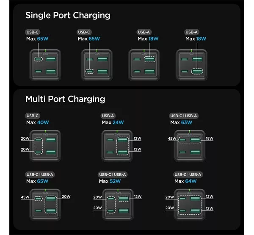Click the charger diagram under Max 64W
The width and height of the screenshot is (254, 235).
pyautogui.click(x=190, y=205)
